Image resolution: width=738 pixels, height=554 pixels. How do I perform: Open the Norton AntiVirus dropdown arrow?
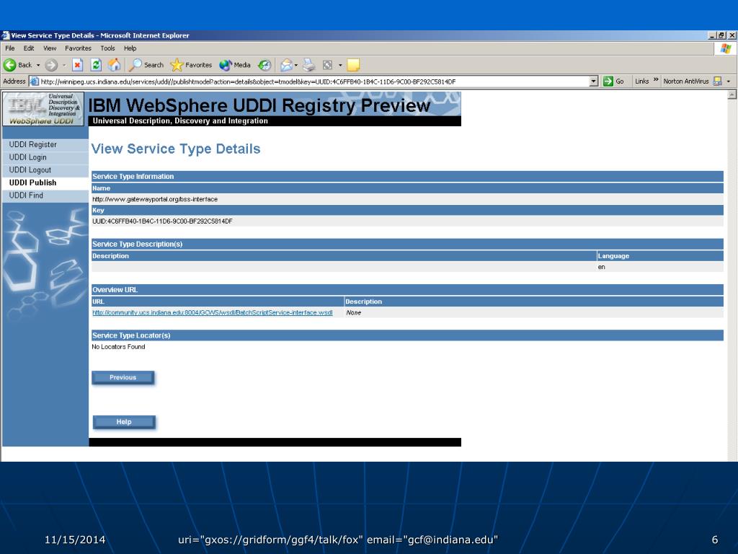729,82
